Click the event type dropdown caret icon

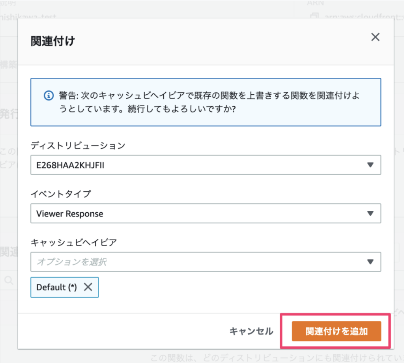[370, 213]
